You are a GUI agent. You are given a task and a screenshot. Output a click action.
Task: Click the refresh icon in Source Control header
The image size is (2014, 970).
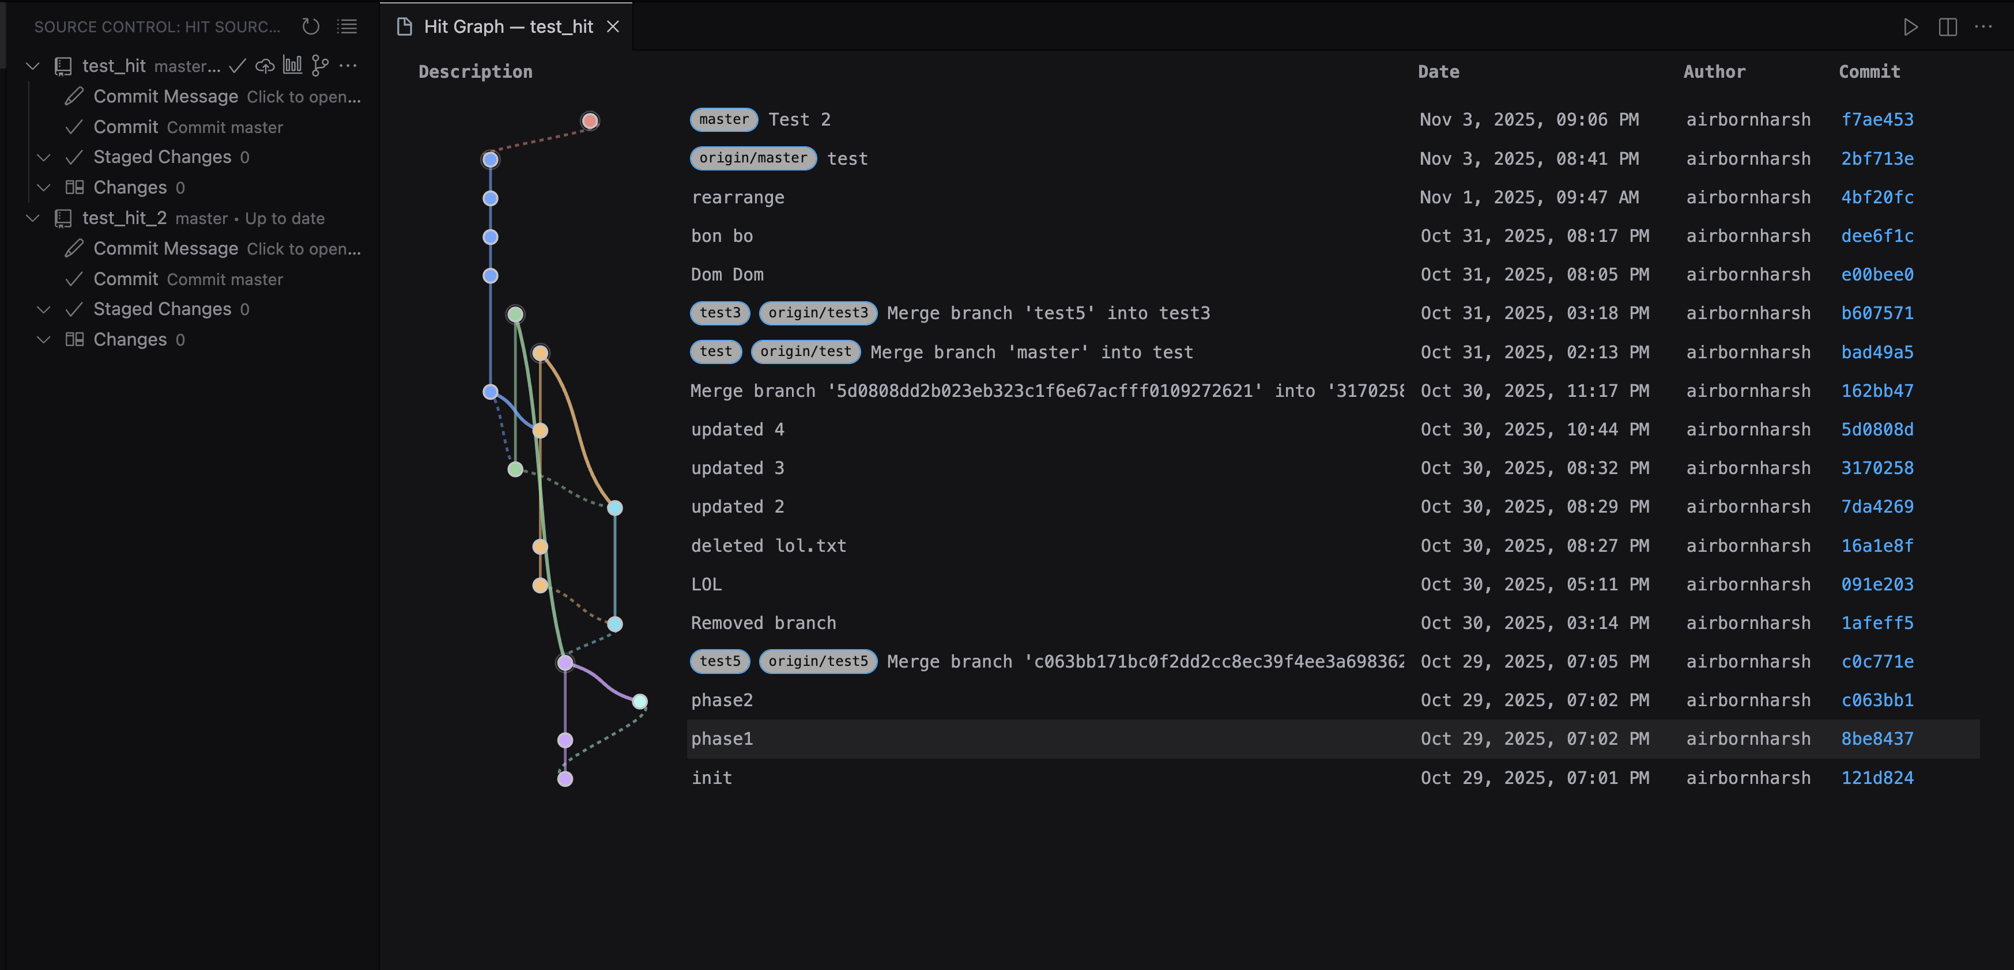pos(310,26)
